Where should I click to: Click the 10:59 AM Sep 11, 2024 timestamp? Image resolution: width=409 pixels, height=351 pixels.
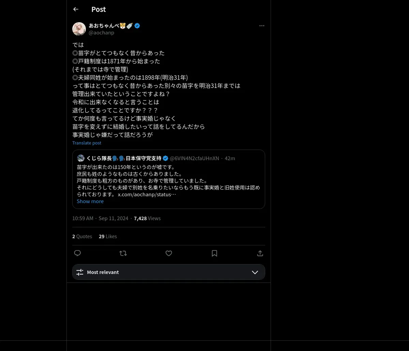tap(100, 218)
